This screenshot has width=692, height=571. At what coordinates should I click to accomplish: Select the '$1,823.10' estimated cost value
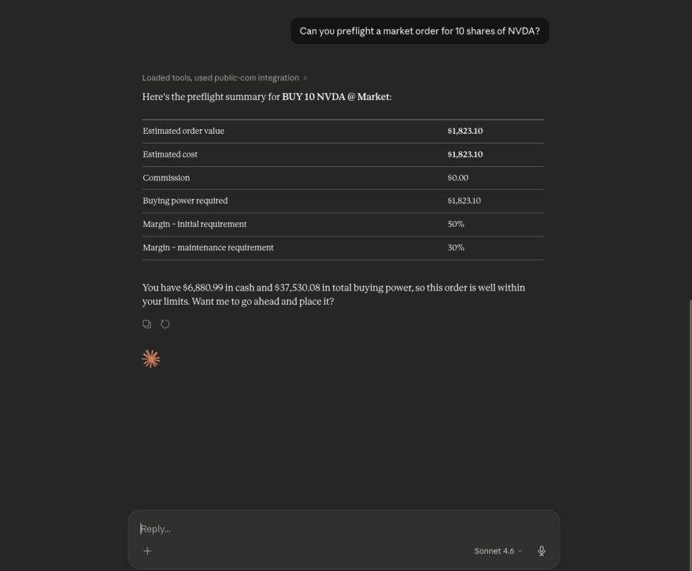pyautogui.click(x=465, y=154)
